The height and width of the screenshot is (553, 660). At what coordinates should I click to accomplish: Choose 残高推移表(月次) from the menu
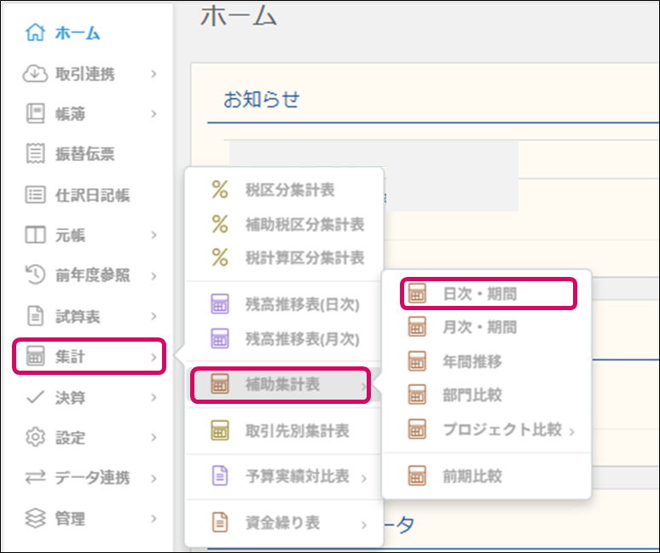pos(290,338)
